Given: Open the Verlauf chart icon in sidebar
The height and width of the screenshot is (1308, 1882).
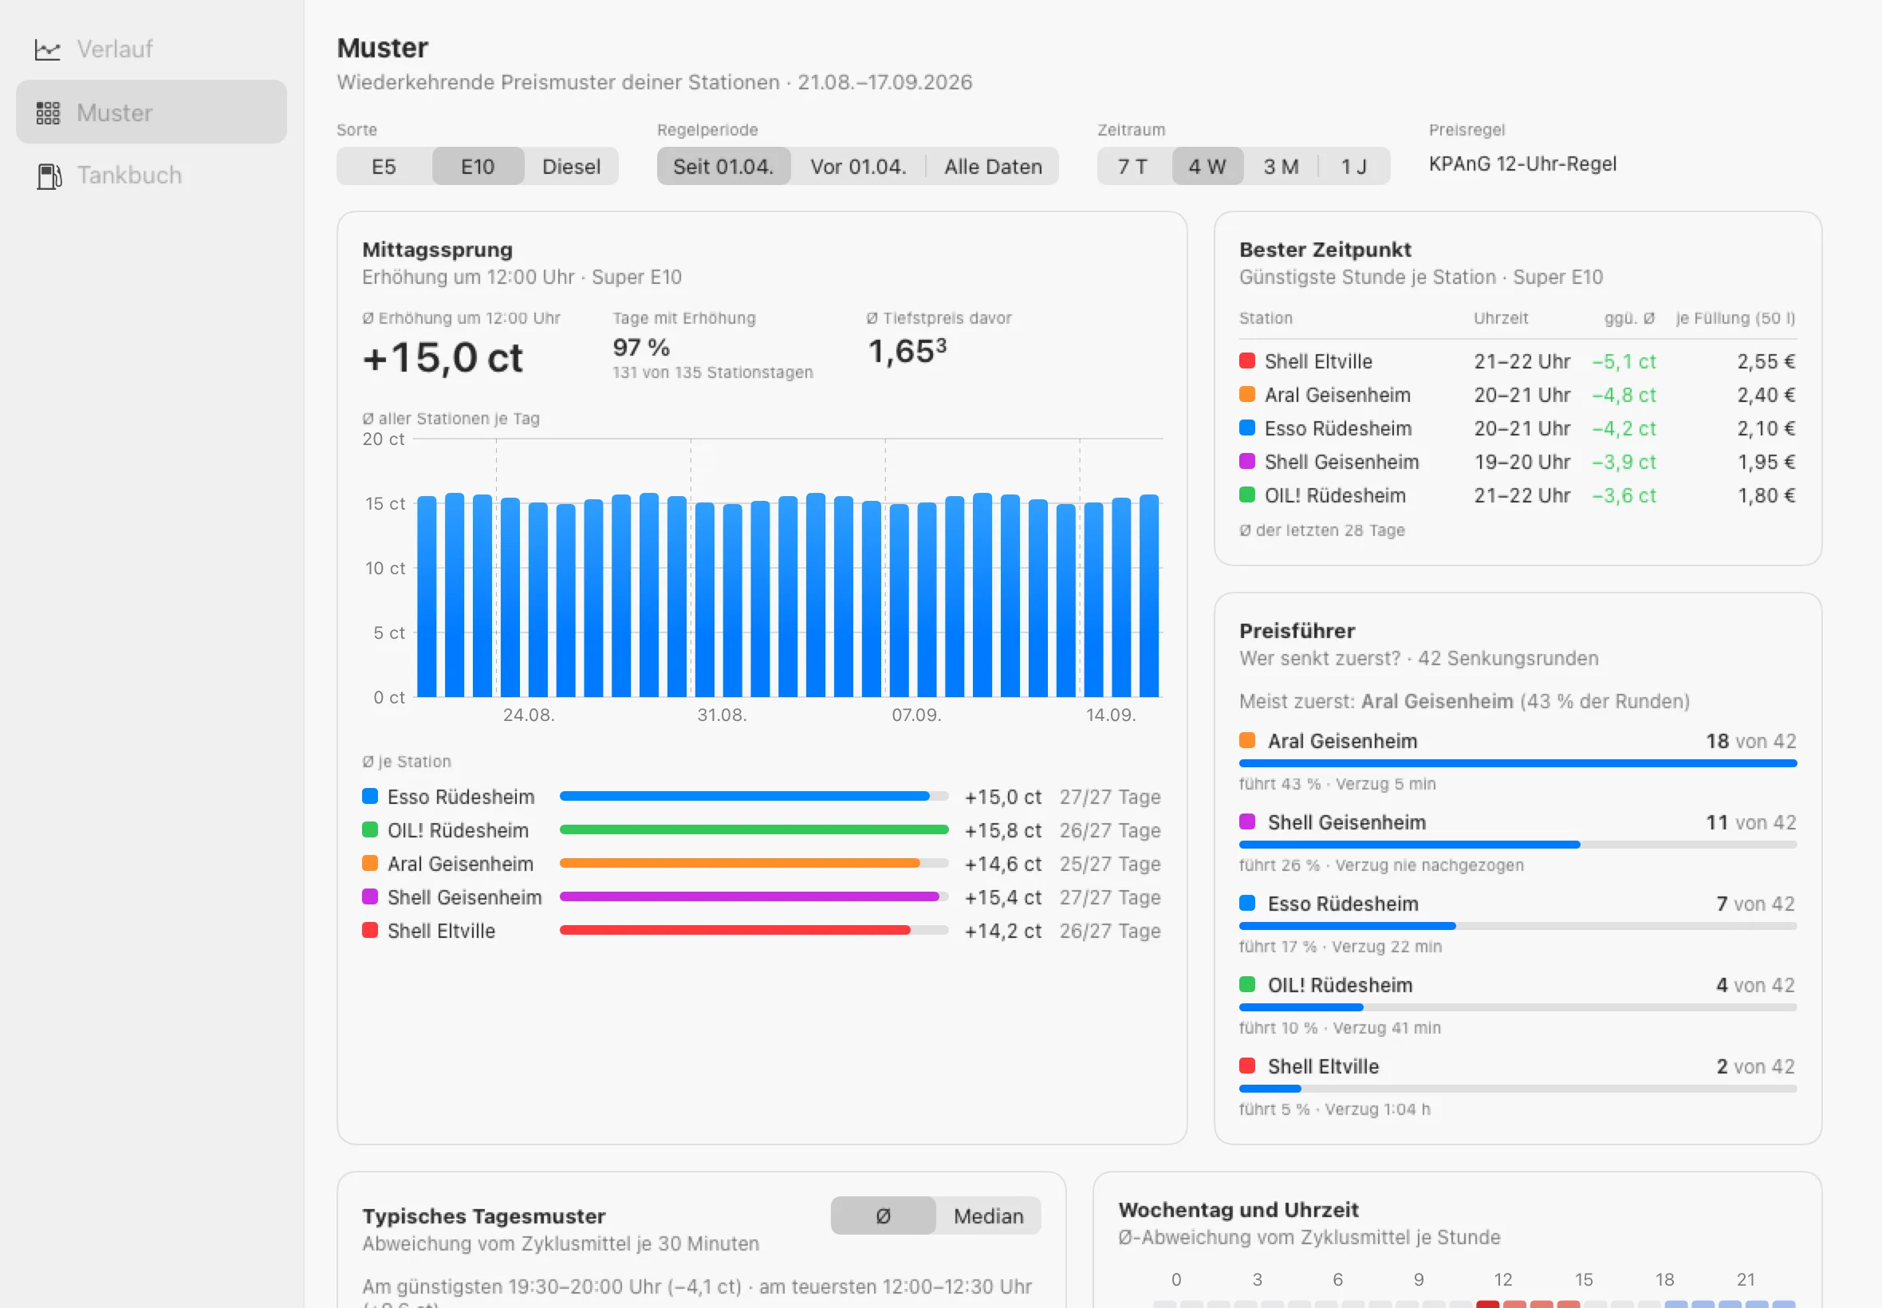Looking at the screenshot, I should point(48,50).
